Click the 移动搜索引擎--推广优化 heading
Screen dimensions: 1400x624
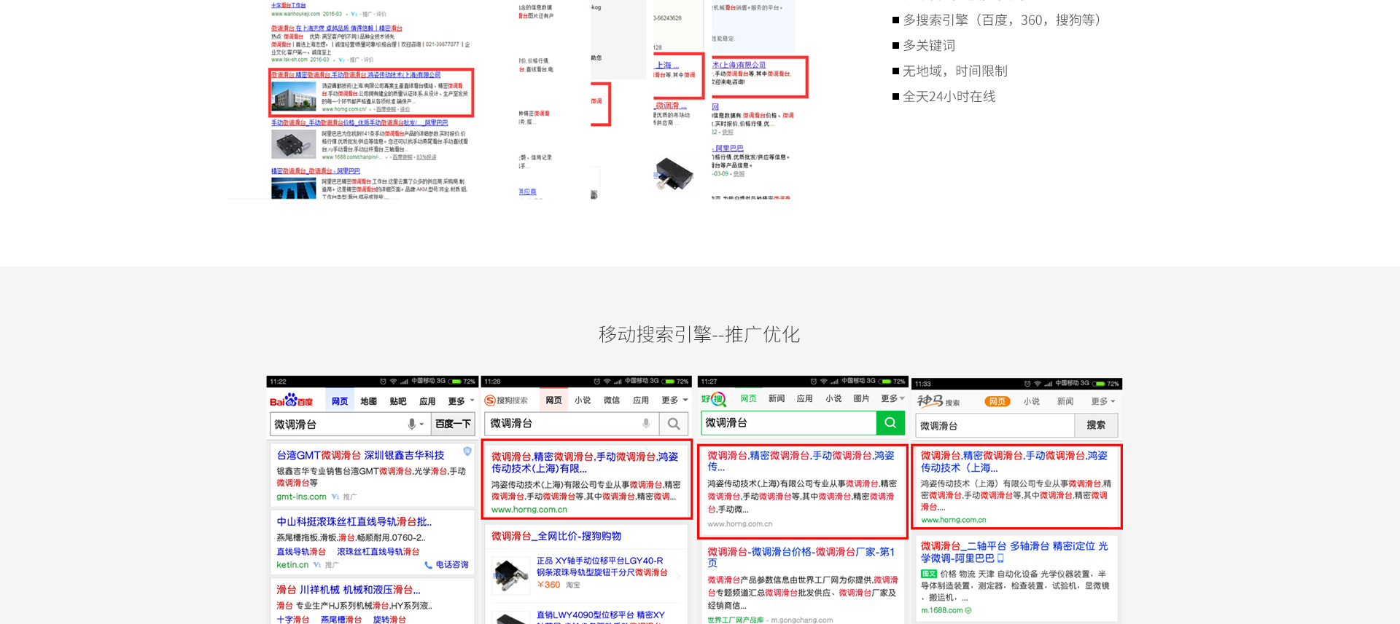point(699,334)
